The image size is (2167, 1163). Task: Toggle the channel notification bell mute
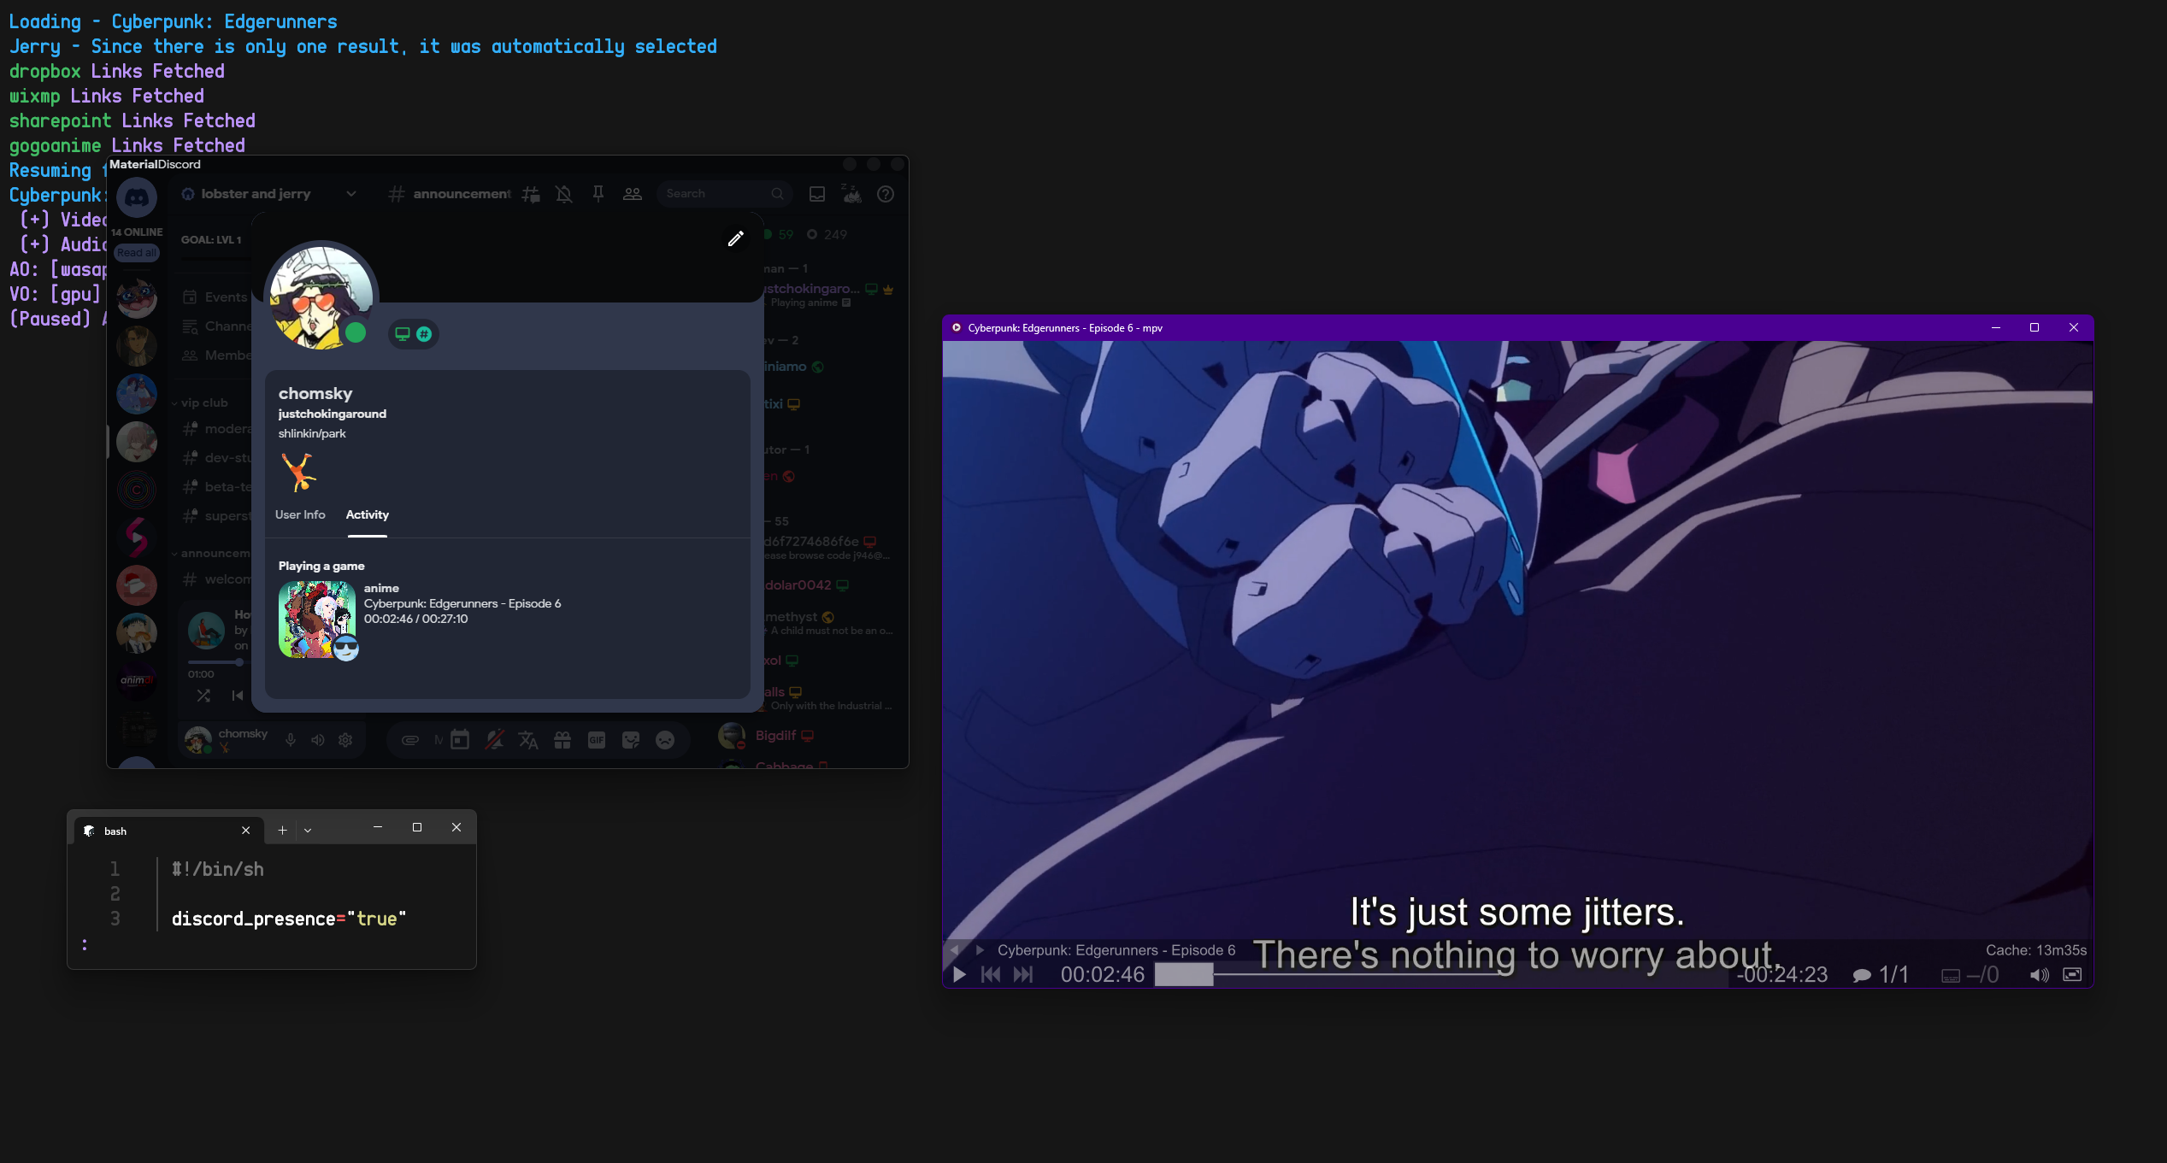tap(564, 194)
